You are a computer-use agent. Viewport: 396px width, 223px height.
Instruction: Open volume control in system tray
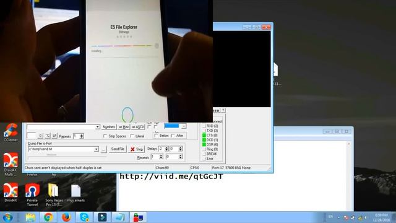pyautogui.click(x=366, y=217)
